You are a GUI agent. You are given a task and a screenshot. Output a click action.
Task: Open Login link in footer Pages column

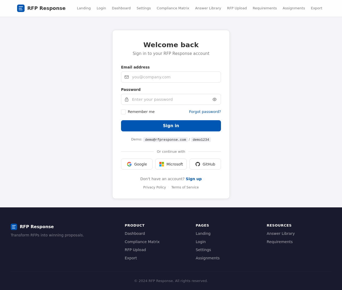(x=201, y=242)
